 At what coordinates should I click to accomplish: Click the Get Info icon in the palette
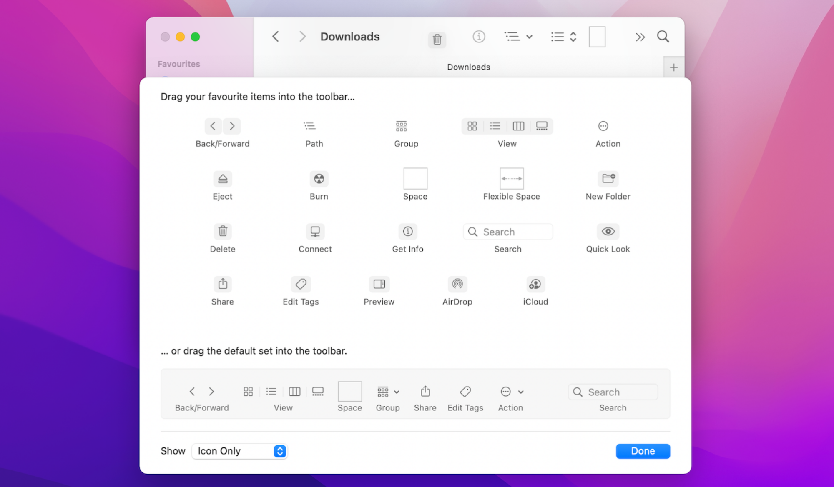tap(408, 231)
